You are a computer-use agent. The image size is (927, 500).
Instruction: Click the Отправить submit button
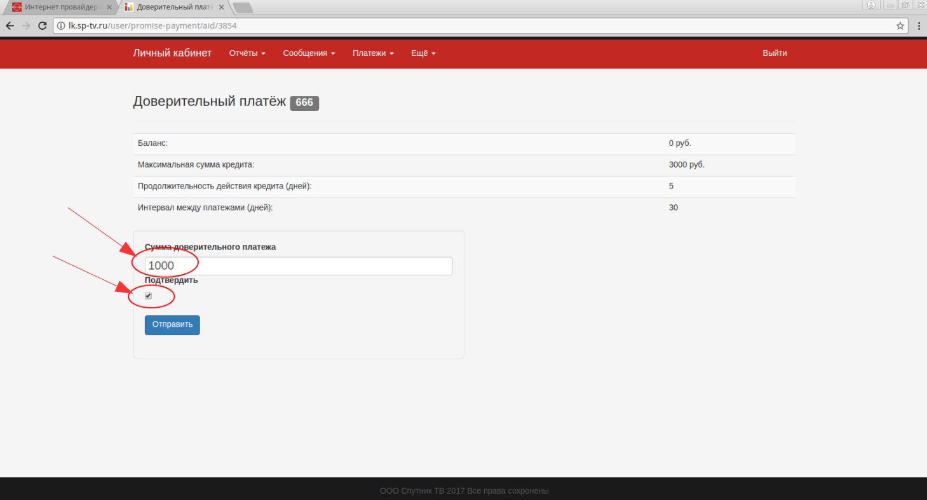pyautogui.click(x=172, y=325)
